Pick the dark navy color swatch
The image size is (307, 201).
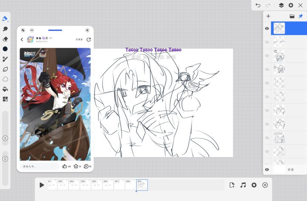[x=5, y=49]
